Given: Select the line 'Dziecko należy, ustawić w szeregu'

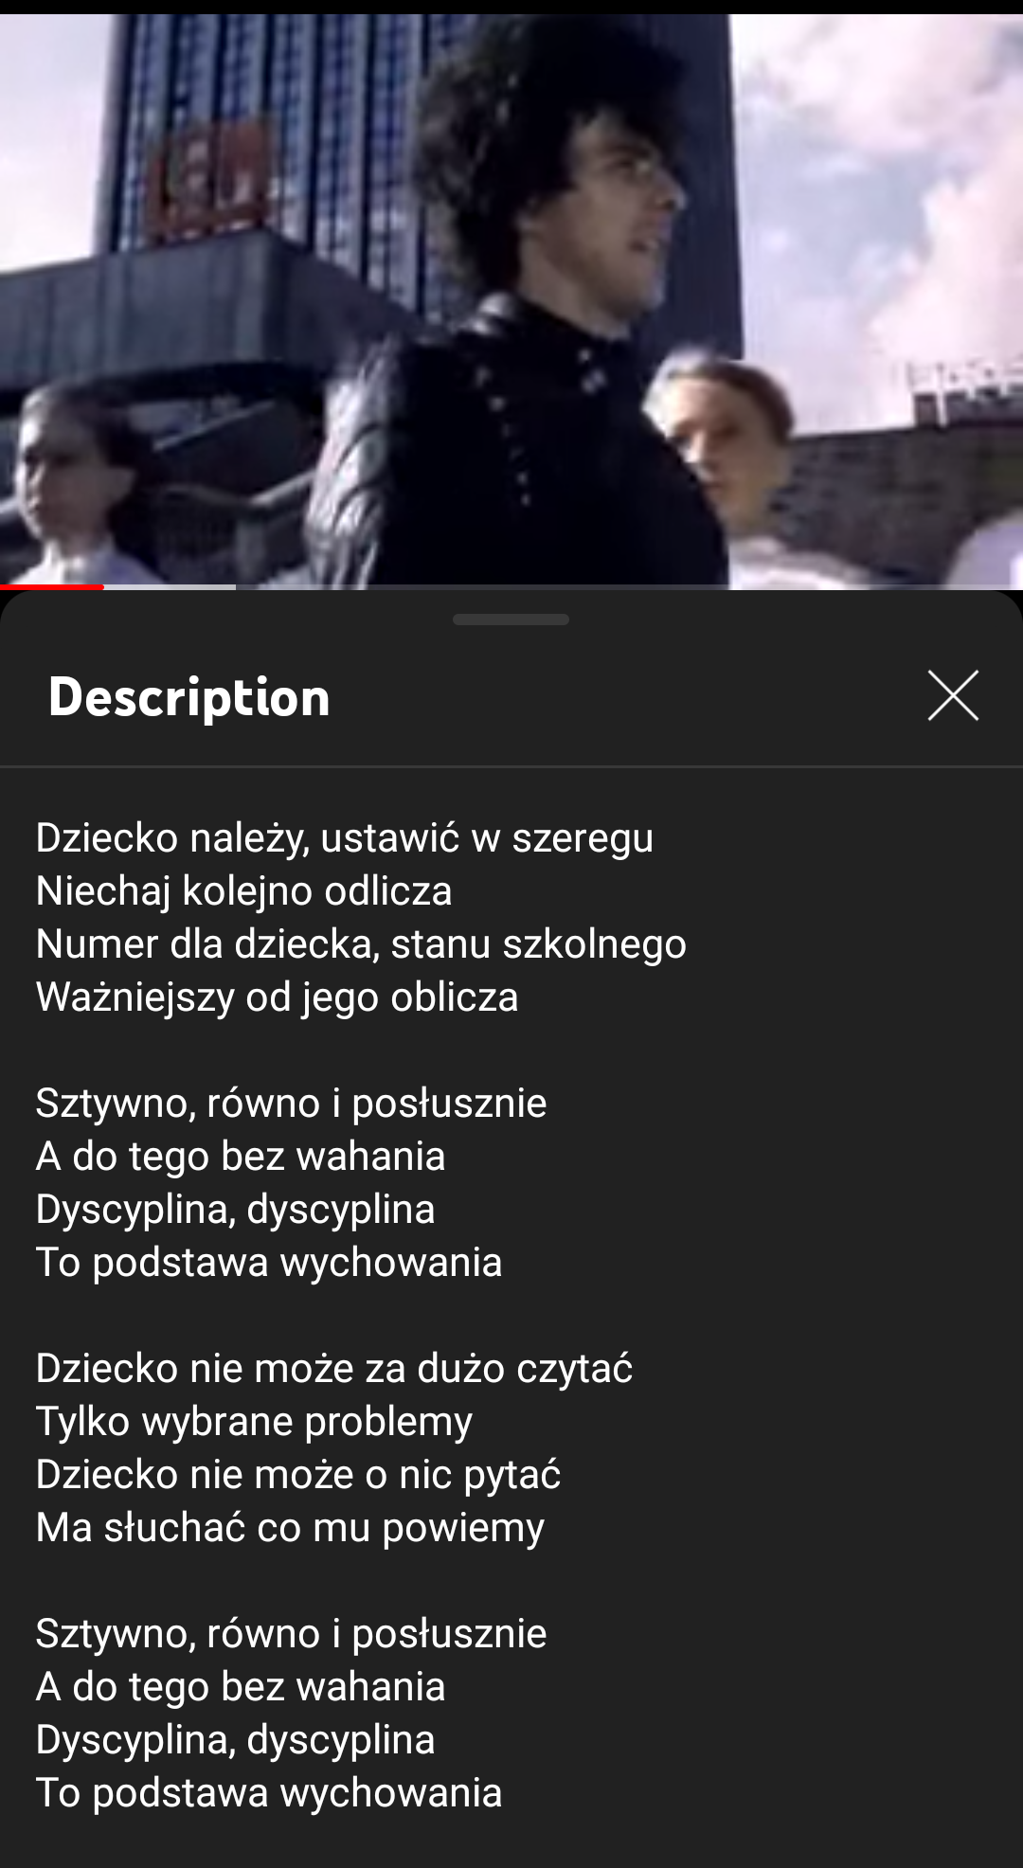Looking at the screenshot, I should coord(345,838).
